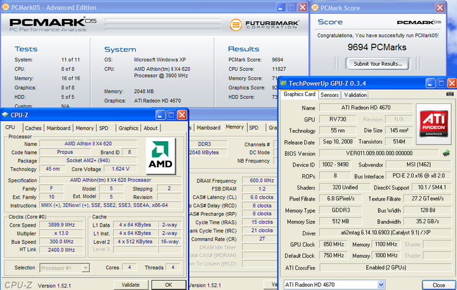
Task: Click the PCMark Score window title icon
Action: tap(315, 8)
